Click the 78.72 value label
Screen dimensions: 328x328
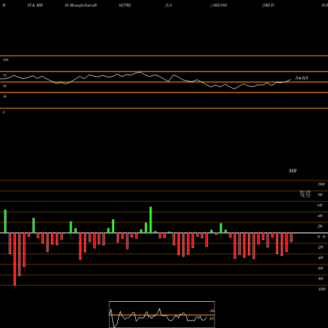tap(305, 195)
